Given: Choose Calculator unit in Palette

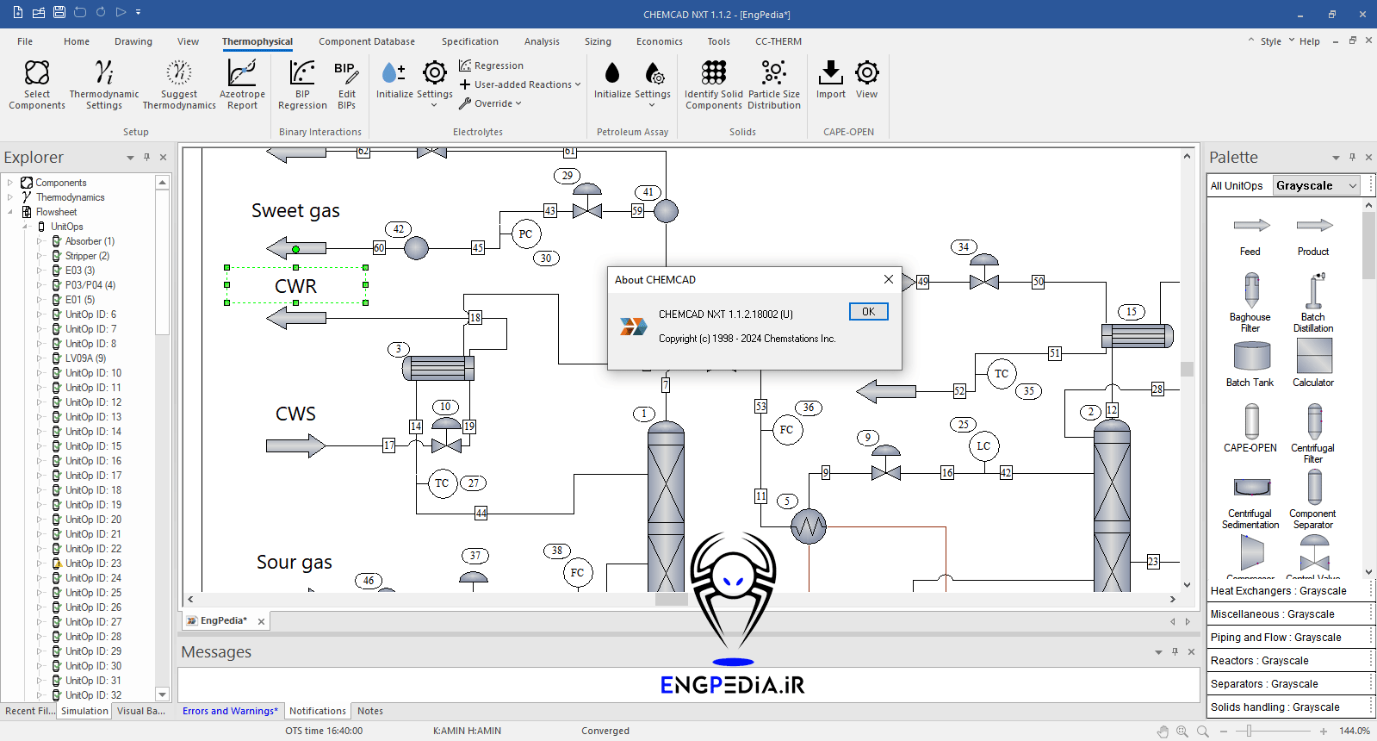Looking at the screenshot, I should click(1313, 364).
